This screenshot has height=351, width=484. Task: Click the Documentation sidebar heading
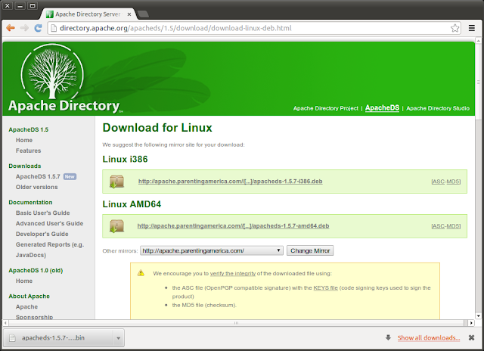pos(30,203)
